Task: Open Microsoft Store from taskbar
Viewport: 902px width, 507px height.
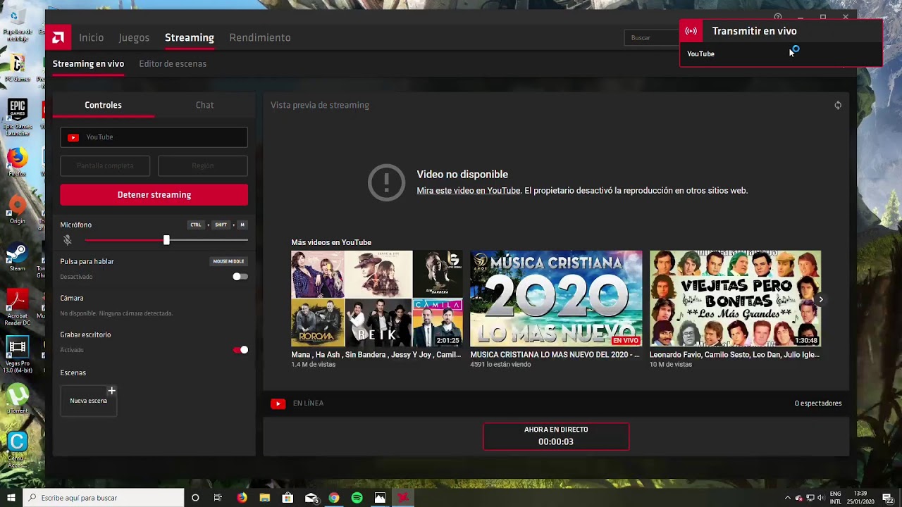Action: tap(288, 498)
